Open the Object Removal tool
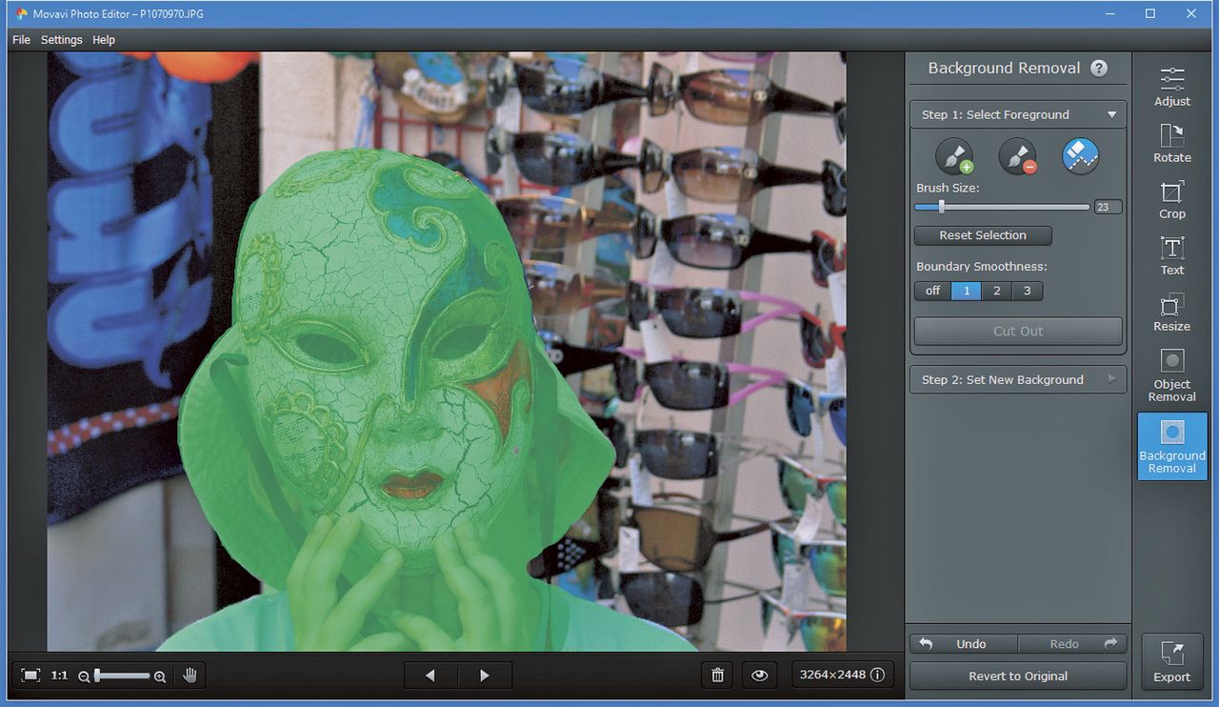1219x707 pixels. tap(1172, 374)
